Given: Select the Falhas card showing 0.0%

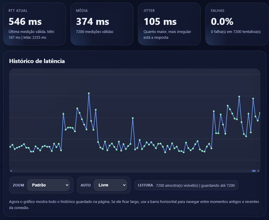Looking at the screenshot, I should pyautogui.click(x=237, y=24).
